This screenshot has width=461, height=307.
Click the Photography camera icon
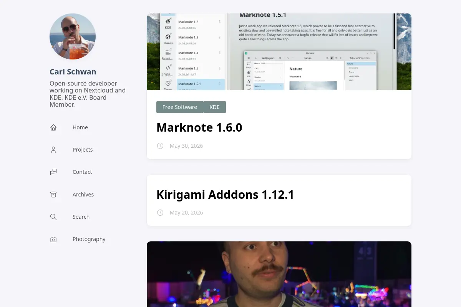pos(53,239)
